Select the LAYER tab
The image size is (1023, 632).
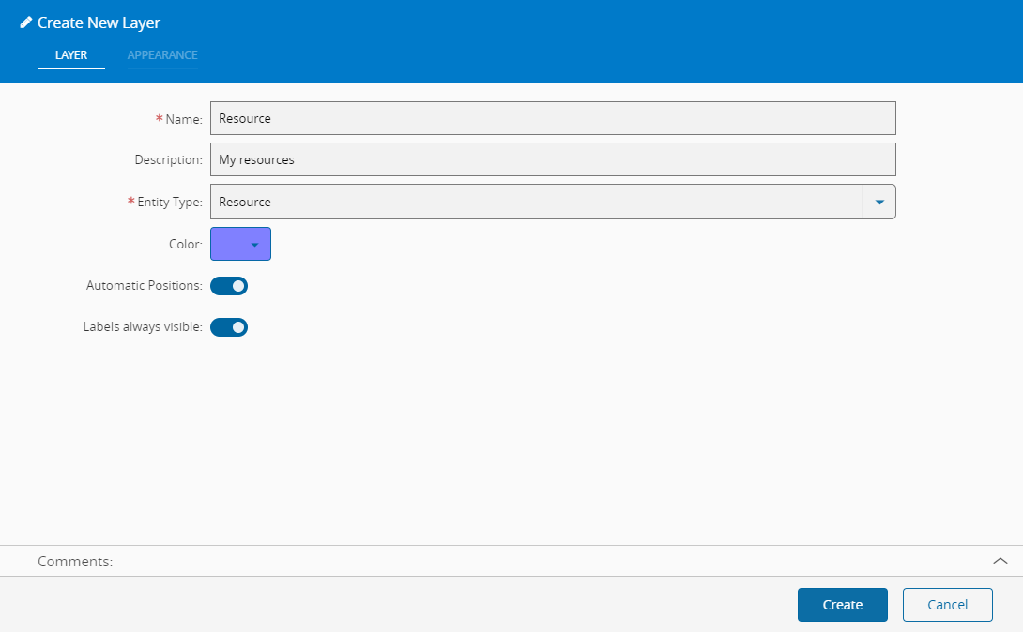[x=71, y=55]
